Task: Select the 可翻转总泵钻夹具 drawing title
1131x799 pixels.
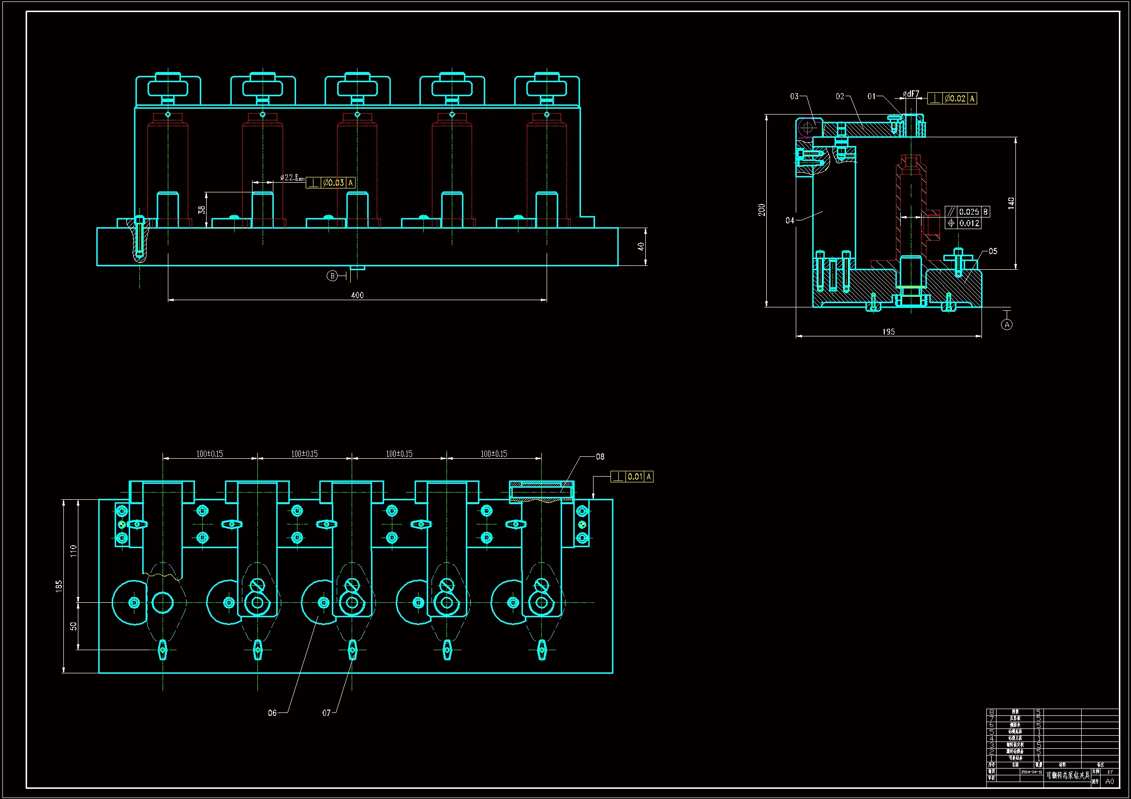Action: click(1068, 776)
